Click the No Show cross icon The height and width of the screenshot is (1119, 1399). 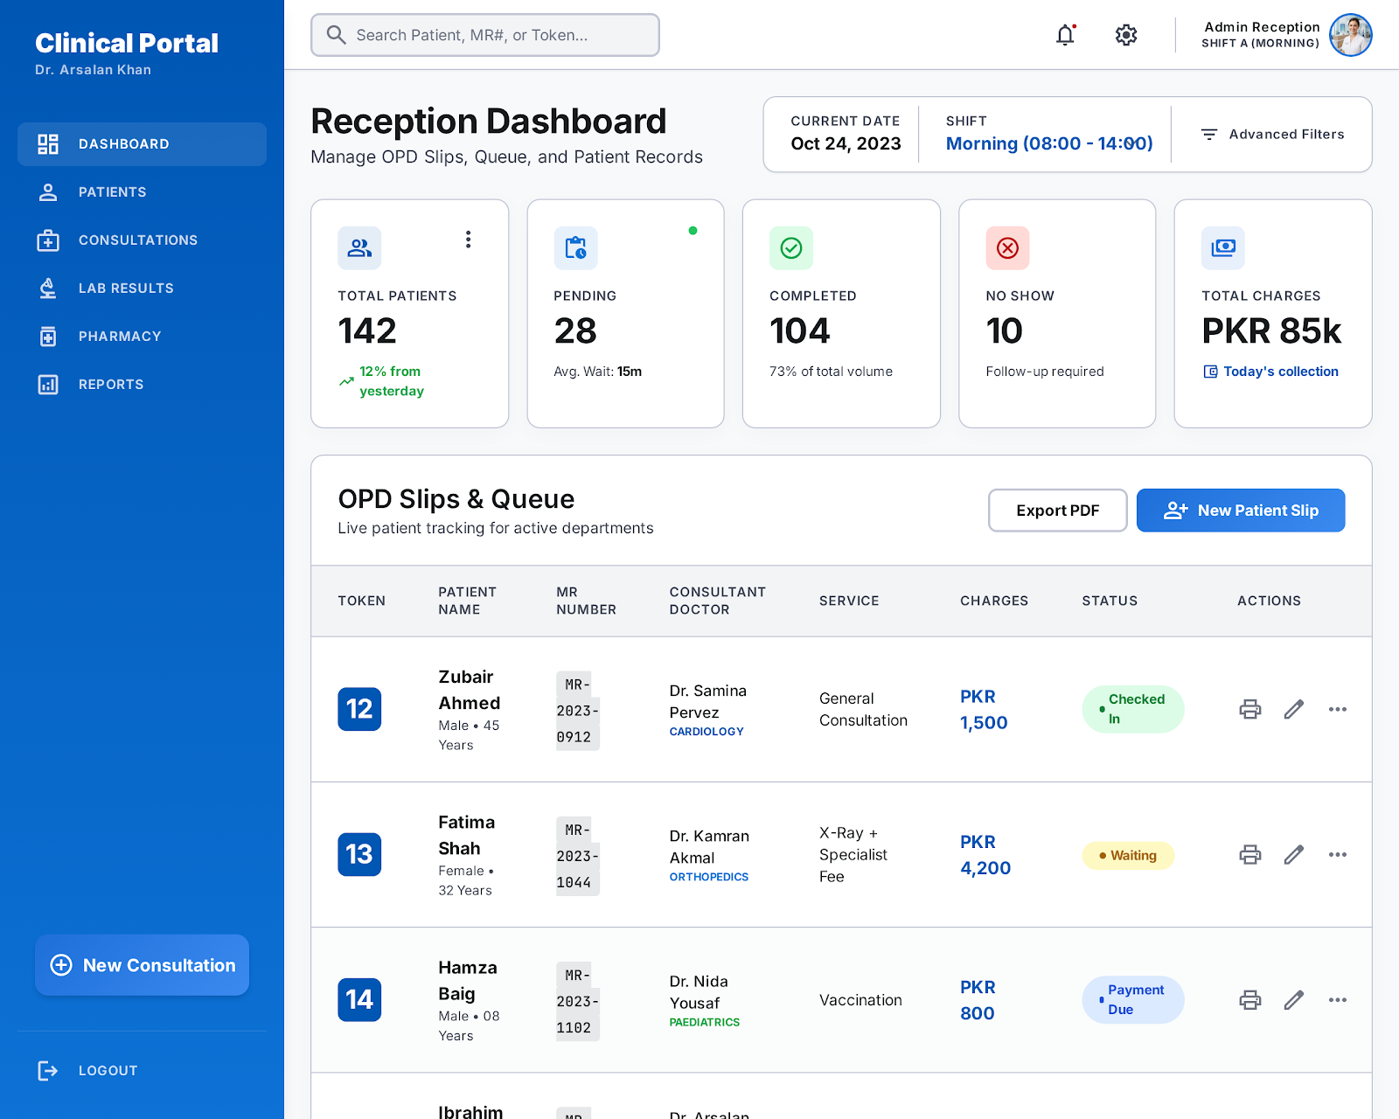click(x=1007, y=248)
